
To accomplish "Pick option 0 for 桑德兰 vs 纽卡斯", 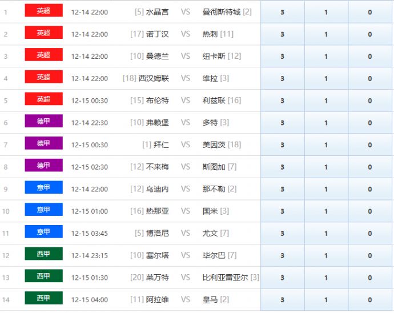I will tap(369, 57).
